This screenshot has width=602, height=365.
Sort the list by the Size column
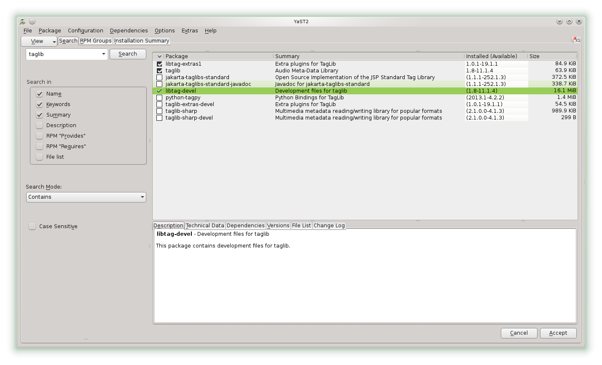(x=552, y=56)
